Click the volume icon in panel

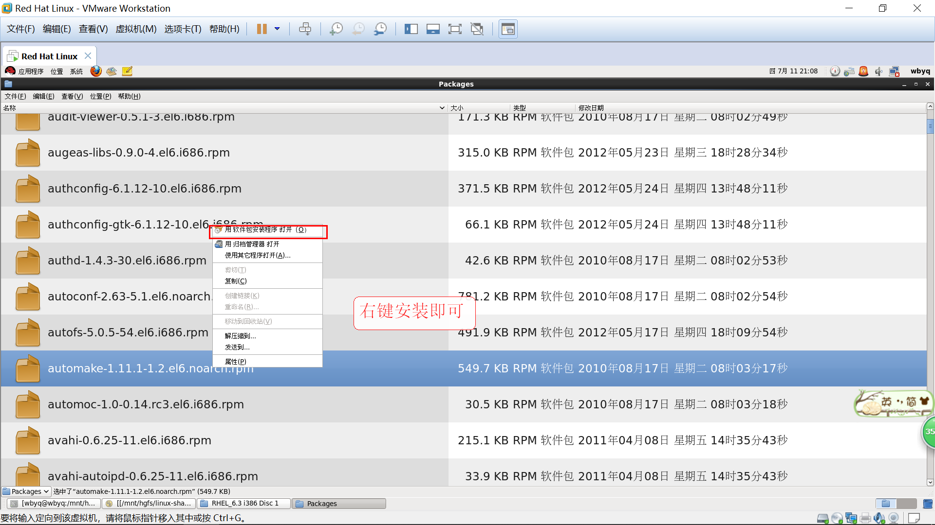879,71
